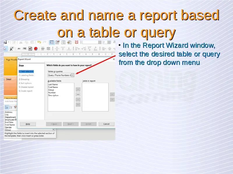Click the double left arrow remove-all button
233x174 pixels.
pos(78,105)
